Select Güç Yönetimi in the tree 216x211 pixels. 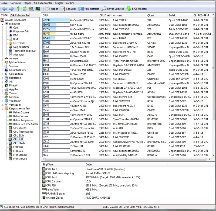click(21, 47)
